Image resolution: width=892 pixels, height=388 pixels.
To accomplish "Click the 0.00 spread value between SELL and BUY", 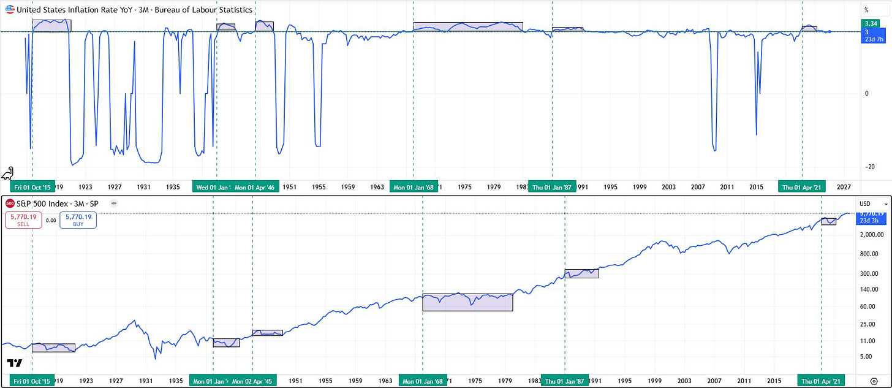I will (51, 220).
